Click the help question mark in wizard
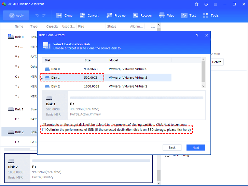The height and width of the screenshot is (186, 248). 197,35
